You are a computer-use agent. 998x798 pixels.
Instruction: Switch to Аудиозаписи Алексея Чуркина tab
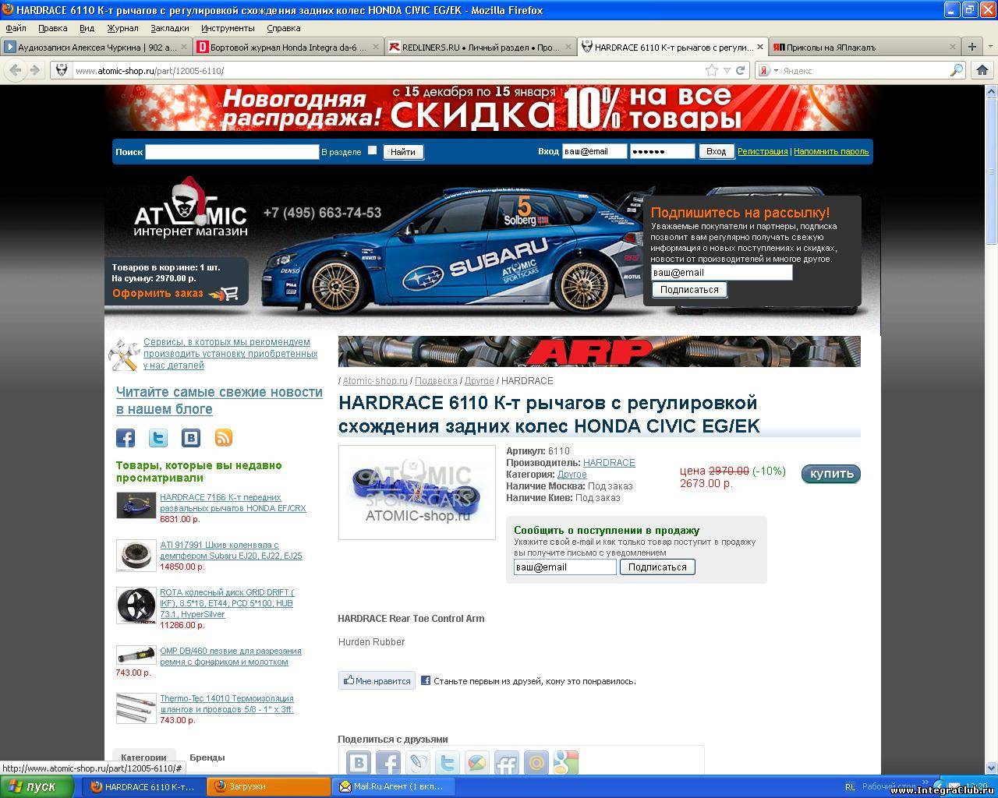coord(96,47)
